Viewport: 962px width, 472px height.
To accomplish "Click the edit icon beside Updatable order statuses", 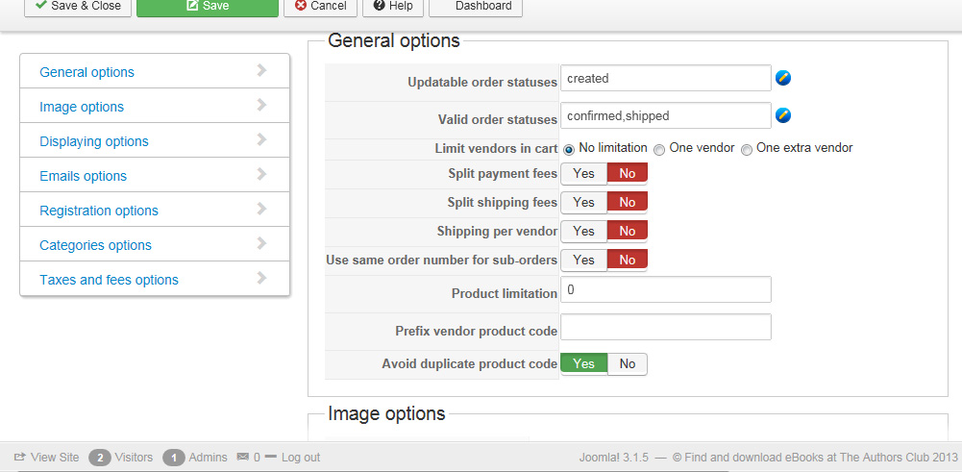I will click(783, 79).
